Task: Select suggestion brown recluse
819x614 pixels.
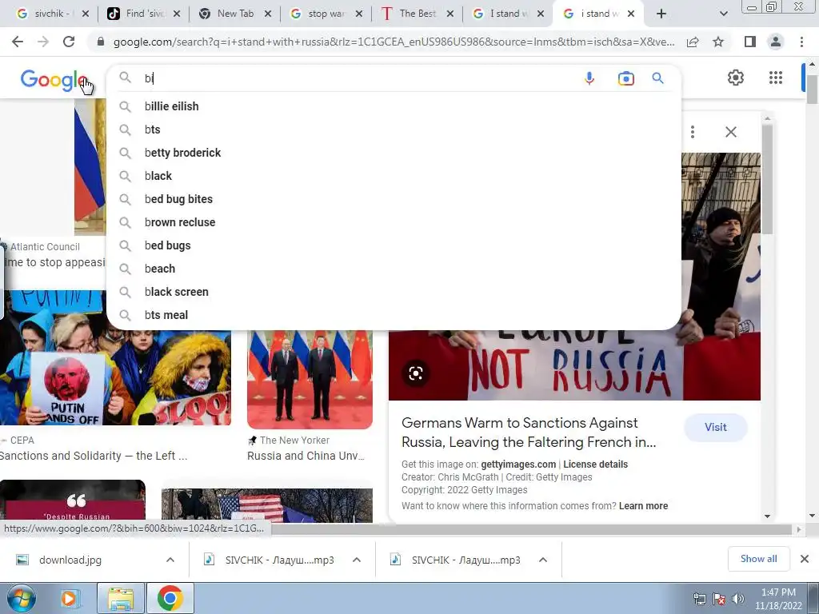Action: pos(394,222)
